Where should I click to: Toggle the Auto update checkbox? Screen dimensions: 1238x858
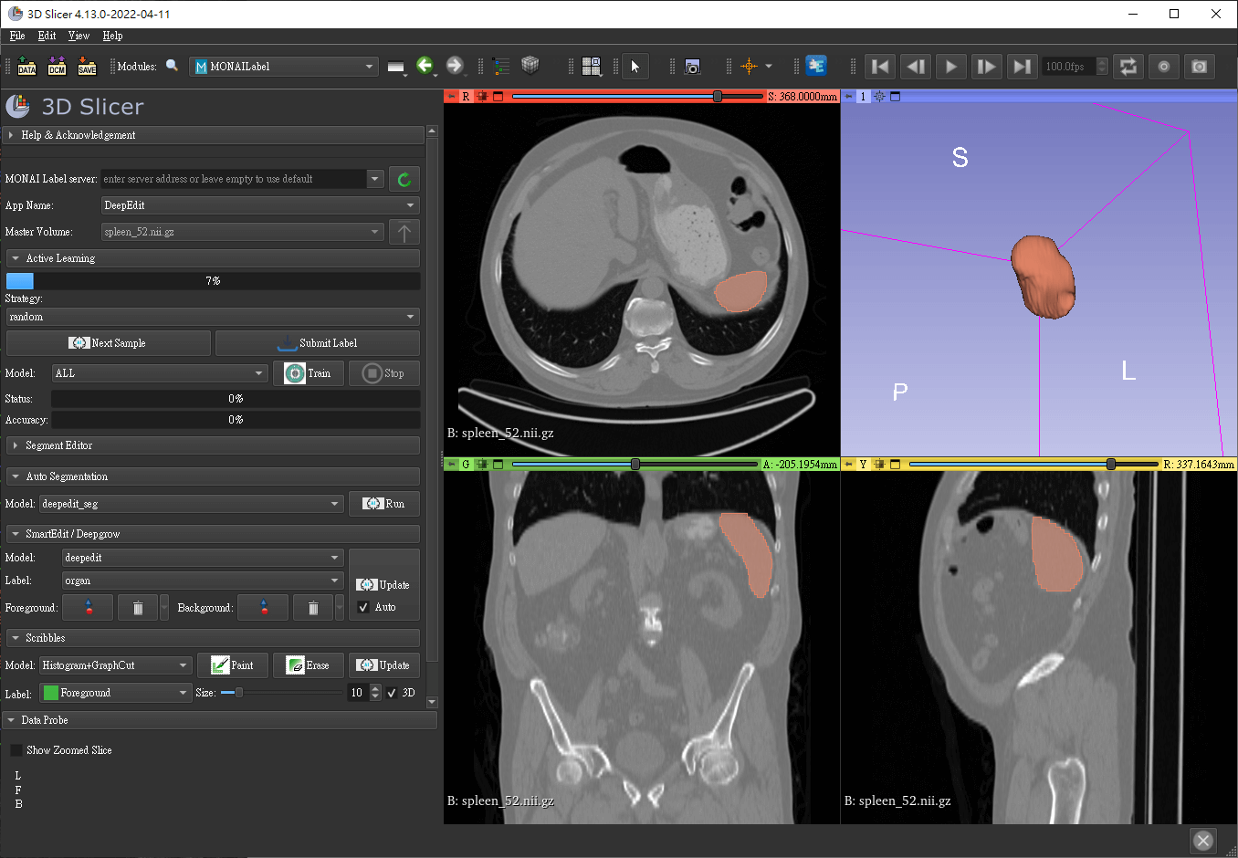click(x=363, y=607)
